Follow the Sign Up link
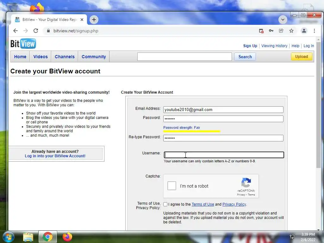This screenshot has width=324, height=243. point(250,46)
